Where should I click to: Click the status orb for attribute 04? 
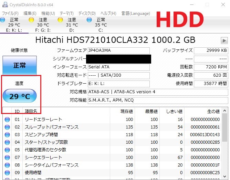point(7,142)
